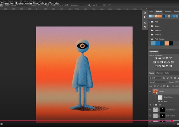This screenshot has width=179, height=127.
Task: Switch to the Paths tab
Action: tap(167, 73)
